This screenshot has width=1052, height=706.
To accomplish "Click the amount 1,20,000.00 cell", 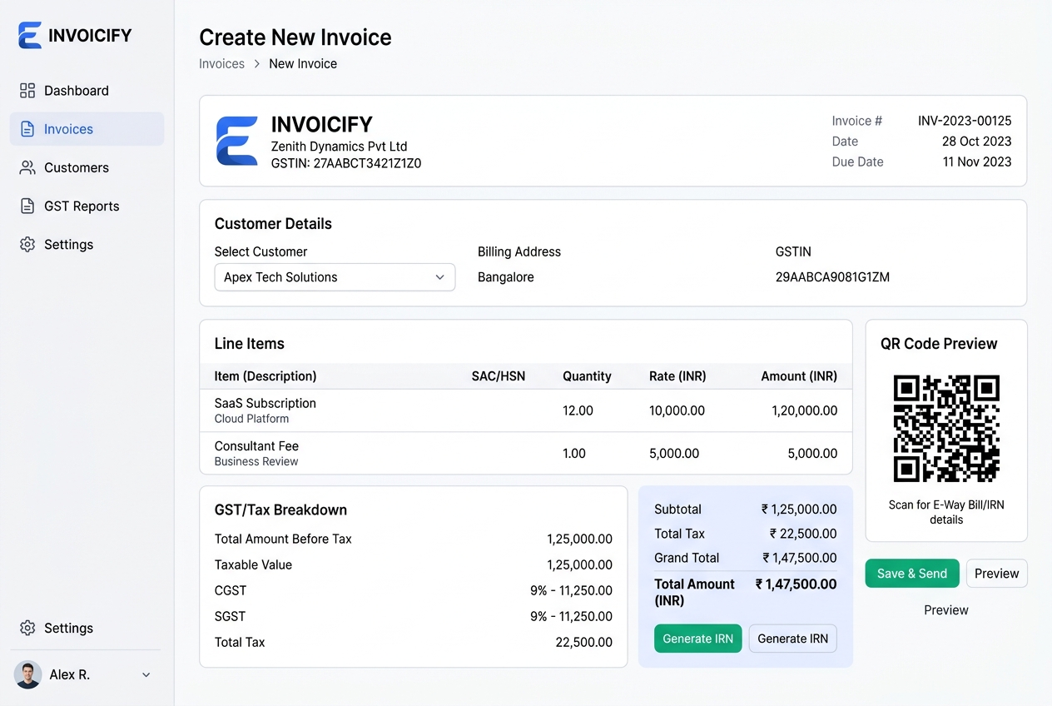I will click(x=805, y=410).
